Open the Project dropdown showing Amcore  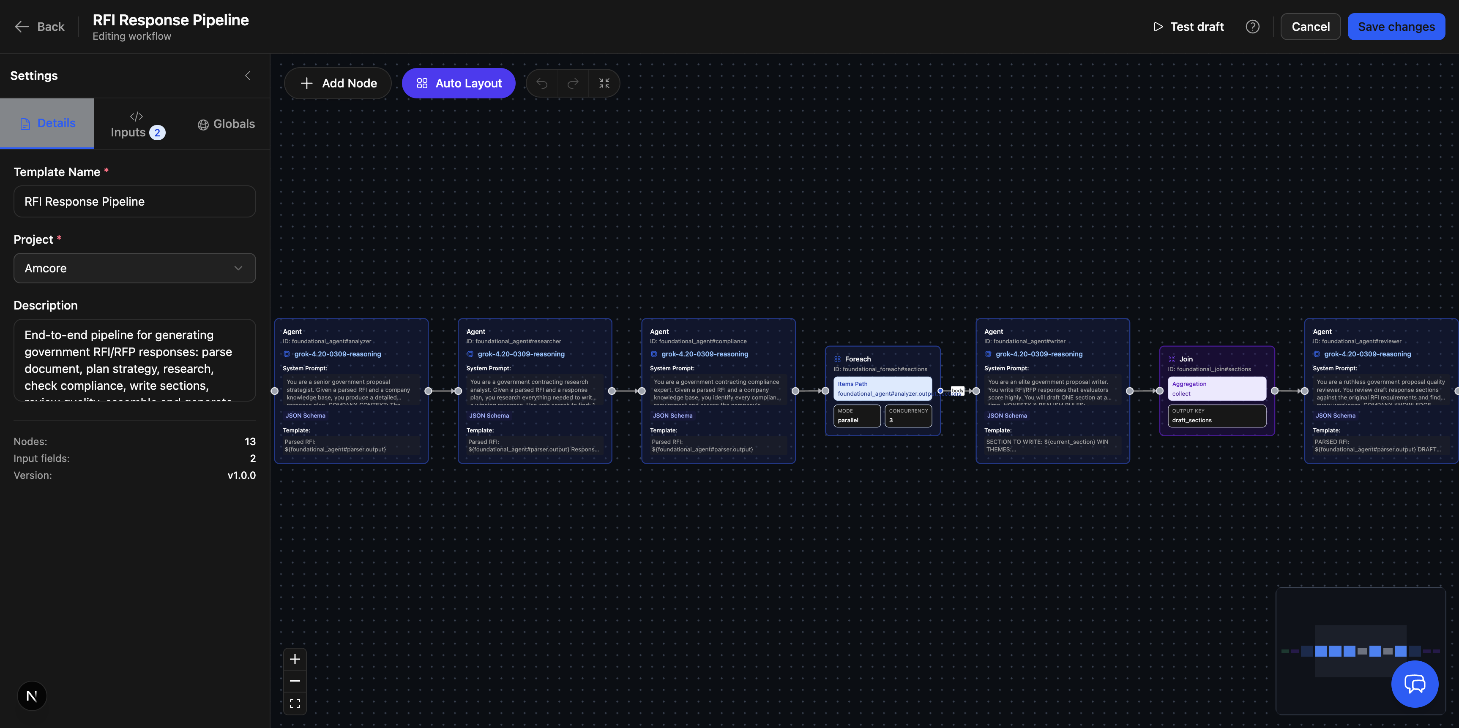coord(134,268)
